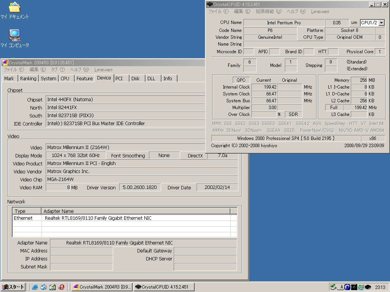Screen dimensions: 390x292
Task: Click the DHCP Server field
Action: click(205, 259)
